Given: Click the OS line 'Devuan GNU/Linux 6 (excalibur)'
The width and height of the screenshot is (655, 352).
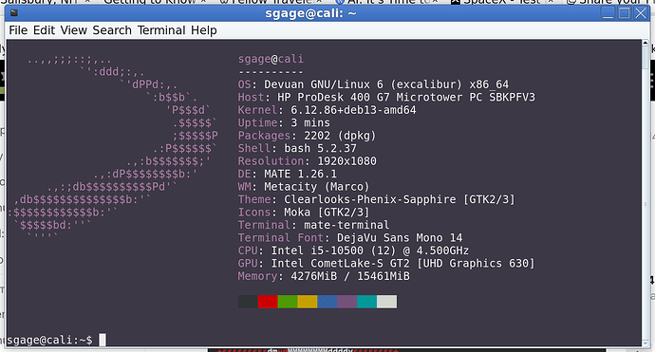Looking at the screenshot, I should pyautogui.click(x=363, y=84).
